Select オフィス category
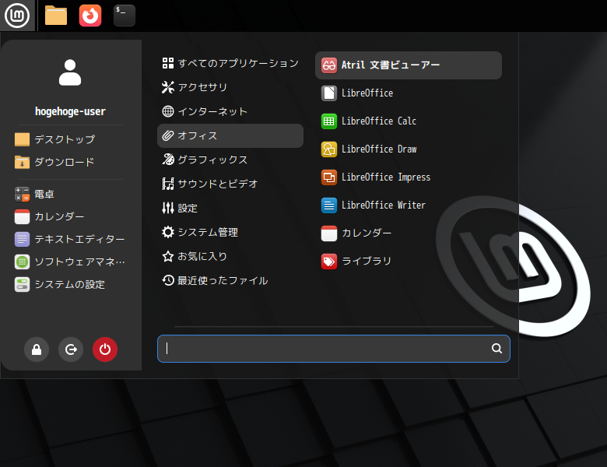Screen dimensions: 607x467 coord(230,135)
